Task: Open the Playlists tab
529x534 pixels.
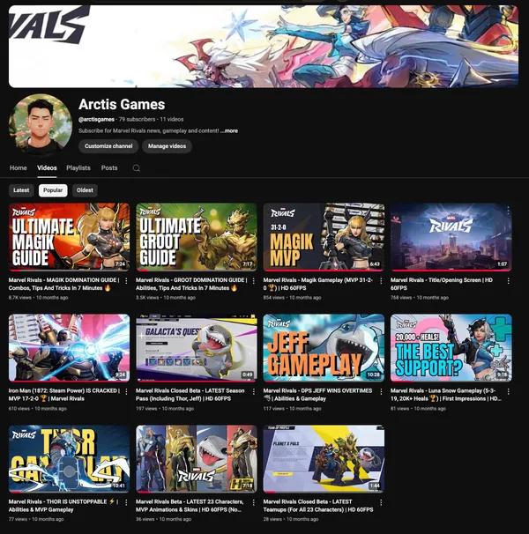Action: coord(78,168)
